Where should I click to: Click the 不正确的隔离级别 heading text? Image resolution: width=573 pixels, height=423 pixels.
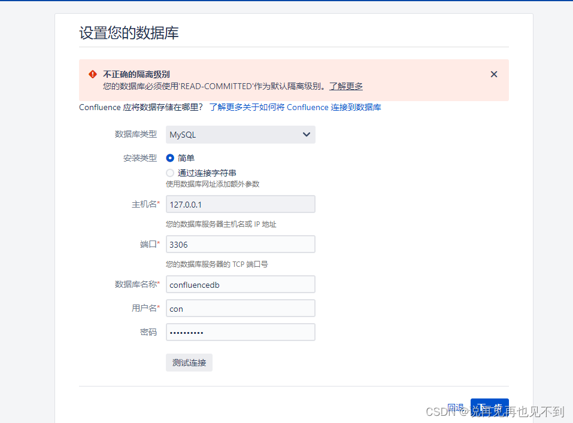pos(137,75)
